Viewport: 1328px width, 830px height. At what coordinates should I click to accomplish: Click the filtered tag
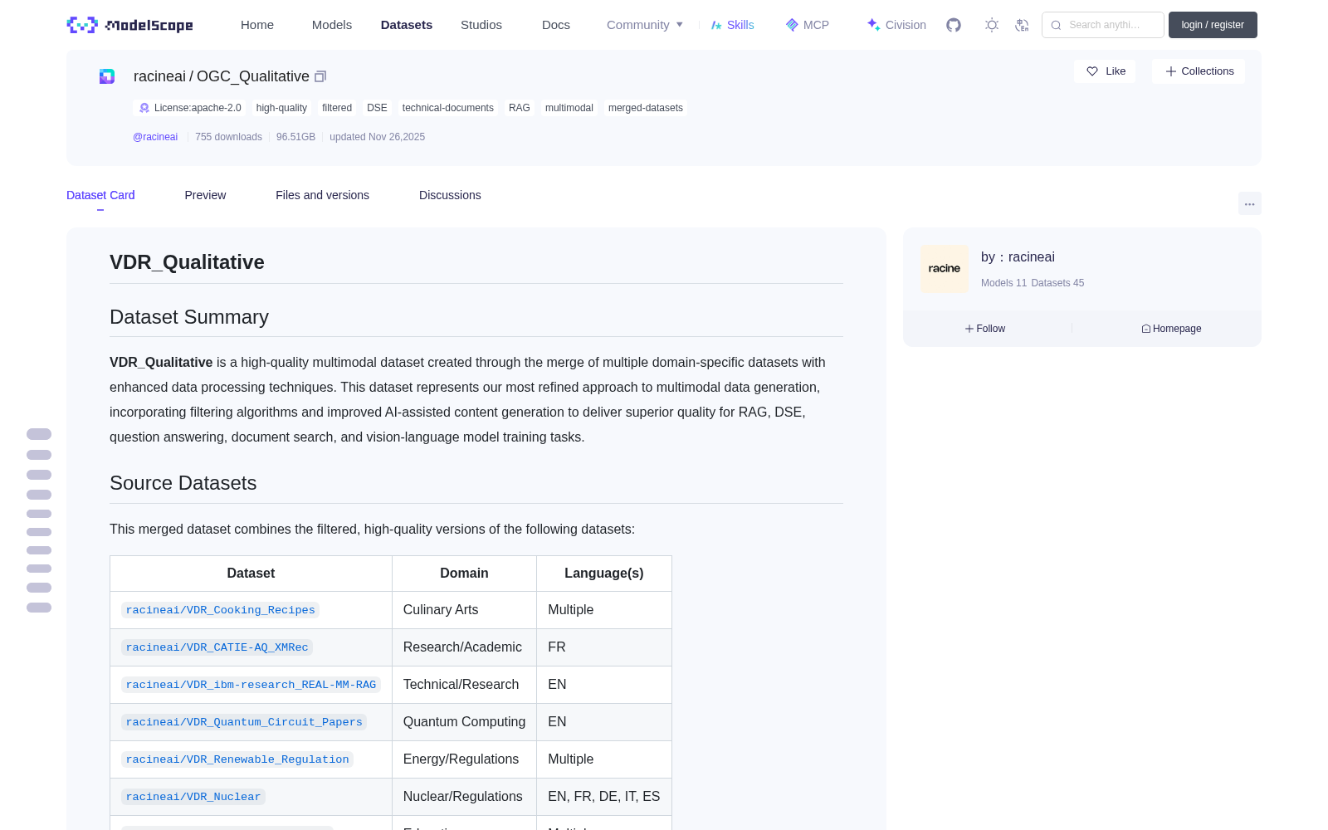click(337, 108)
